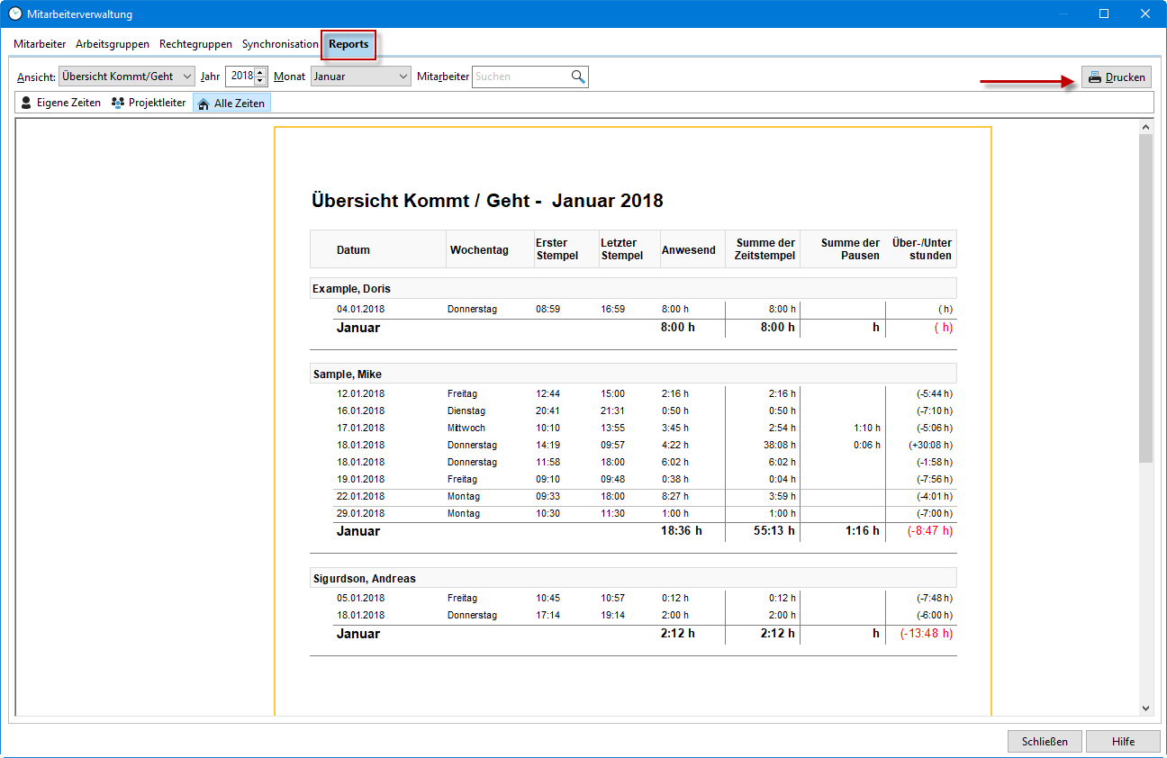This screenshot has height=758, width=1167.
Task: Increase the Jahr value with up arrow
Action: pyautogui.click(x=261, y=72)
